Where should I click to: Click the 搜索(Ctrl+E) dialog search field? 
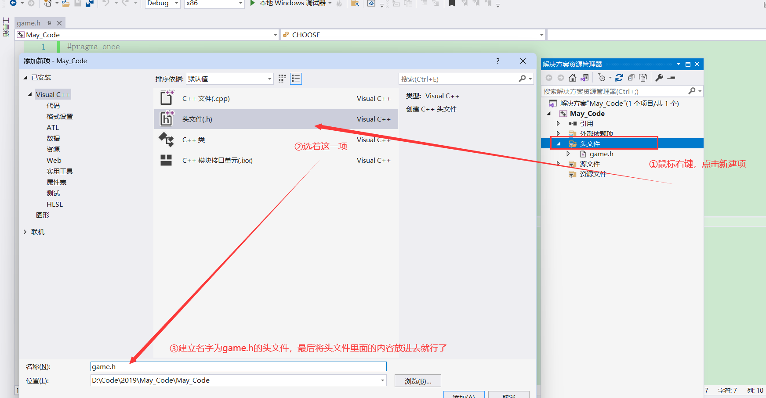[x=458, y=79]
